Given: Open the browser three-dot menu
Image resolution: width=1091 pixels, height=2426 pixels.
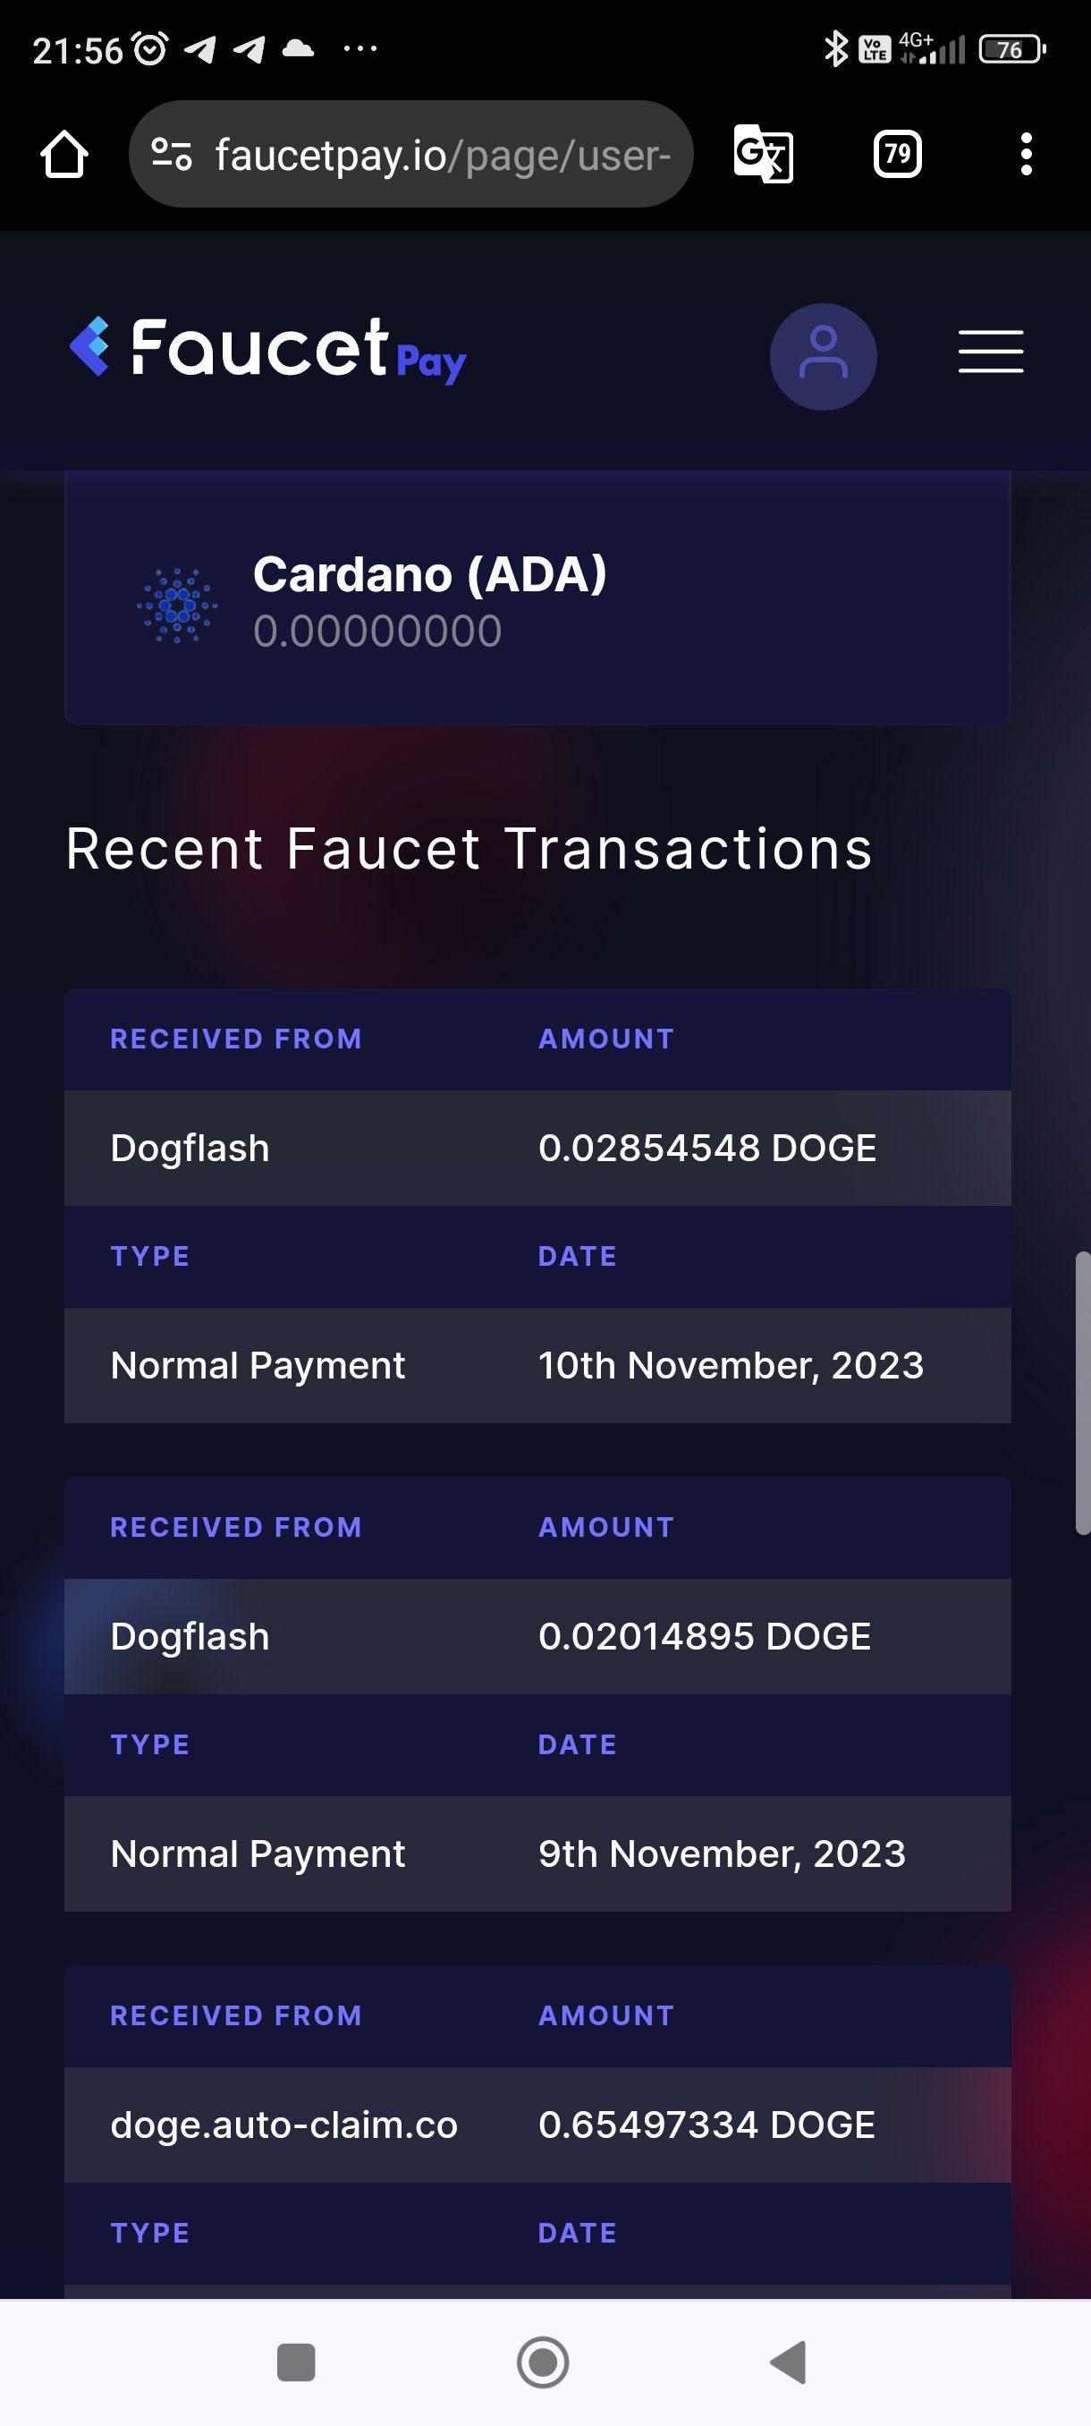Looking at the screenshot, I should coord(1026,155).
